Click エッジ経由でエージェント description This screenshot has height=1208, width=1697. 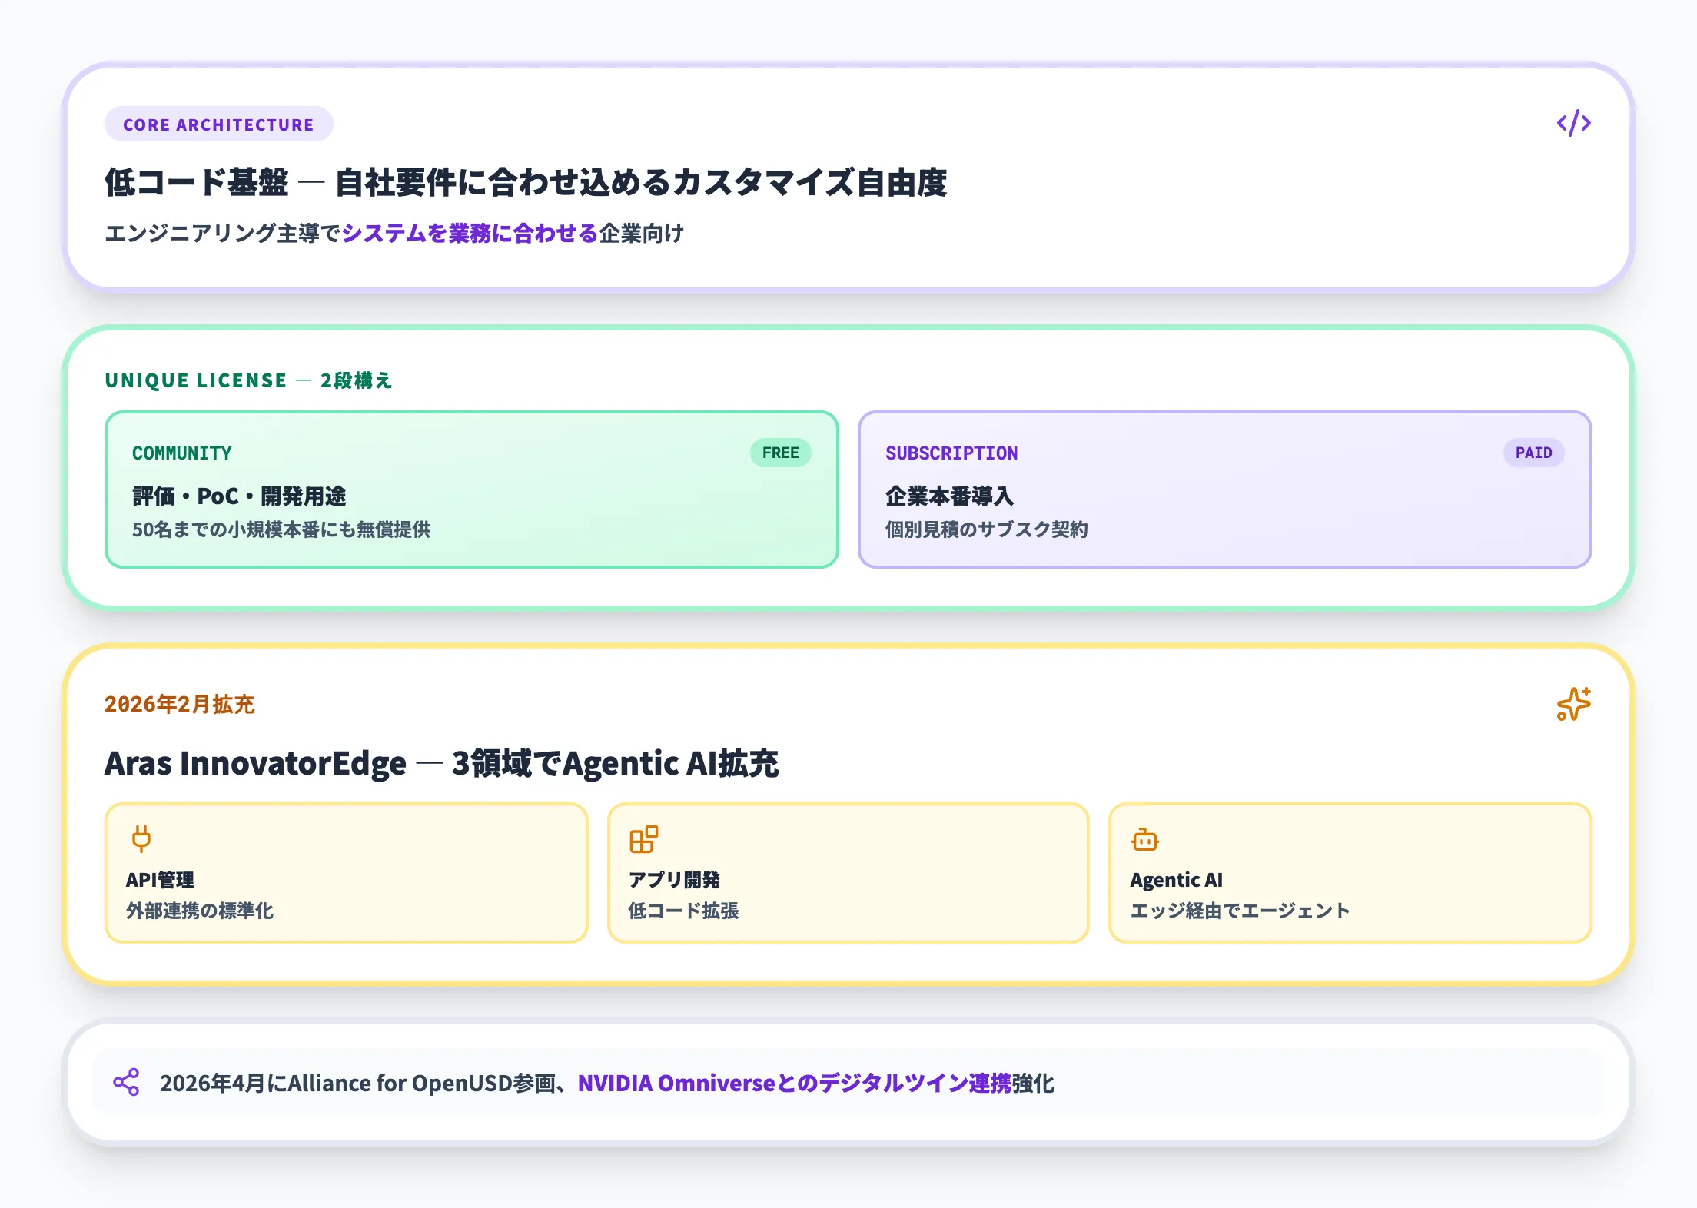tap(1240, 911)
